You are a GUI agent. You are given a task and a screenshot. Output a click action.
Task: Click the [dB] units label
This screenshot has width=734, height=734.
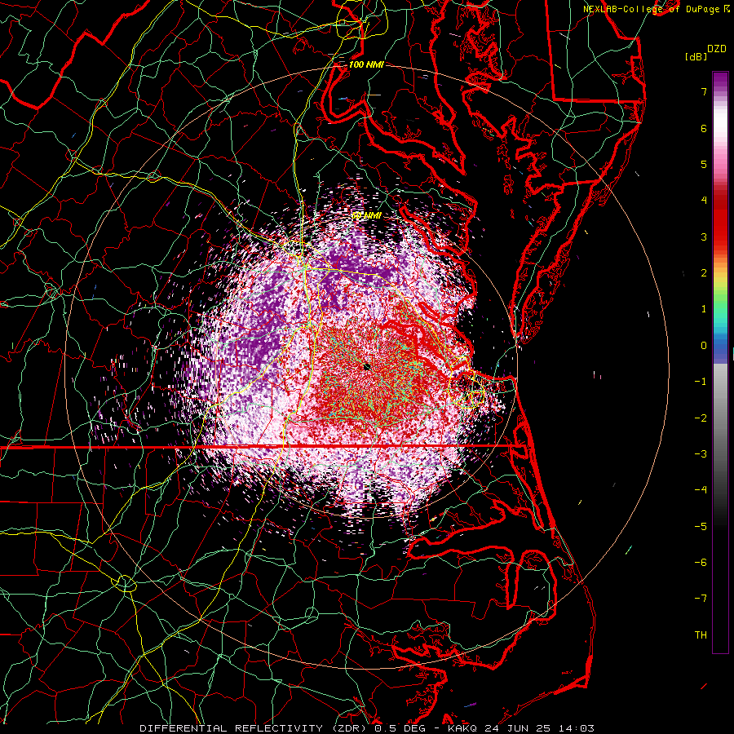(x=696, y=56)
